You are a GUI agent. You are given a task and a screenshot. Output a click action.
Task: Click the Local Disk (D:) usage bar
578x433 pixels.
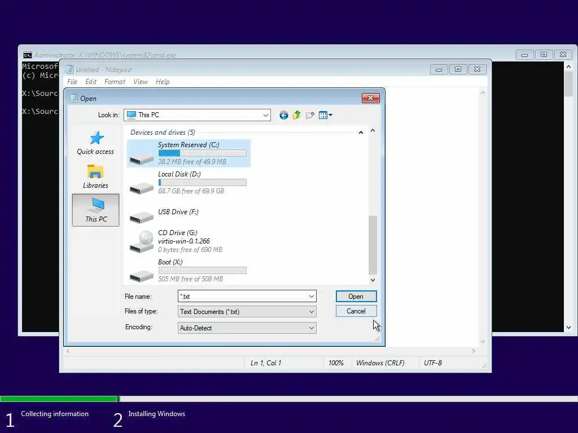coord(203,182)
